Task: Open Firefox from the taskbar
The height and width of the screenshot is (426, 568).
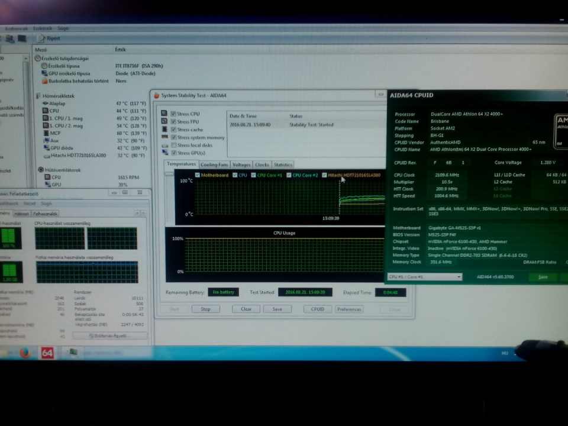Action: [x=25, y=353]
